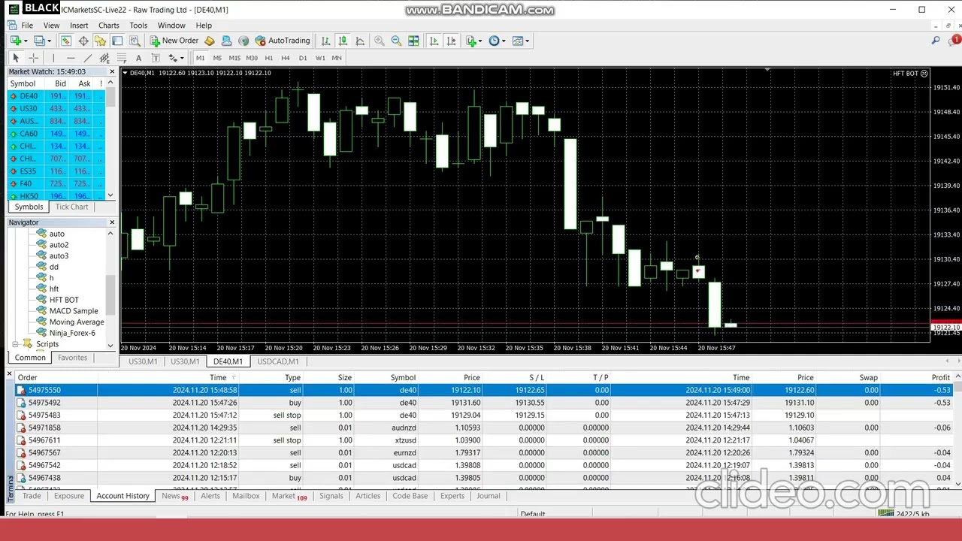This screenshot has width=962, height=541.
Task: Click the New Order button
Action: [174, 41]
